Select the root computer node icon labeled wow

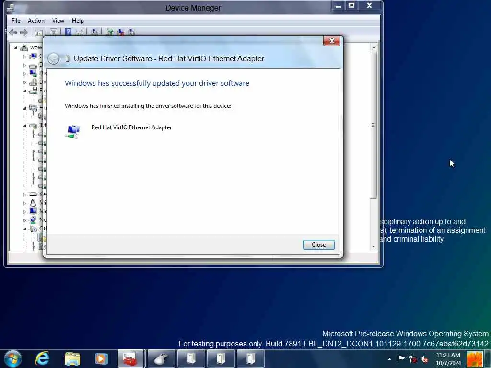pyautogui.click(x=24, y=47)
